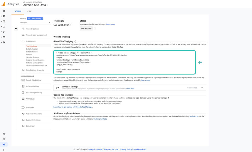This screenshot has height=152, width=252.
Task: Click the back arrow button beside property column
Action: [x=16, y=28]
